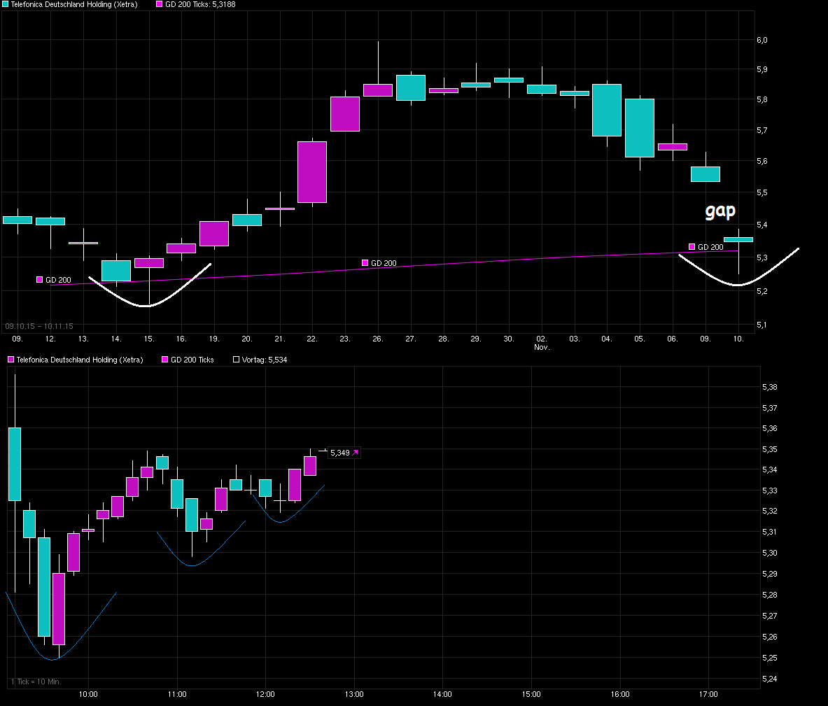
Task: Select the 5,349 current price label
Action: (339, 453)
